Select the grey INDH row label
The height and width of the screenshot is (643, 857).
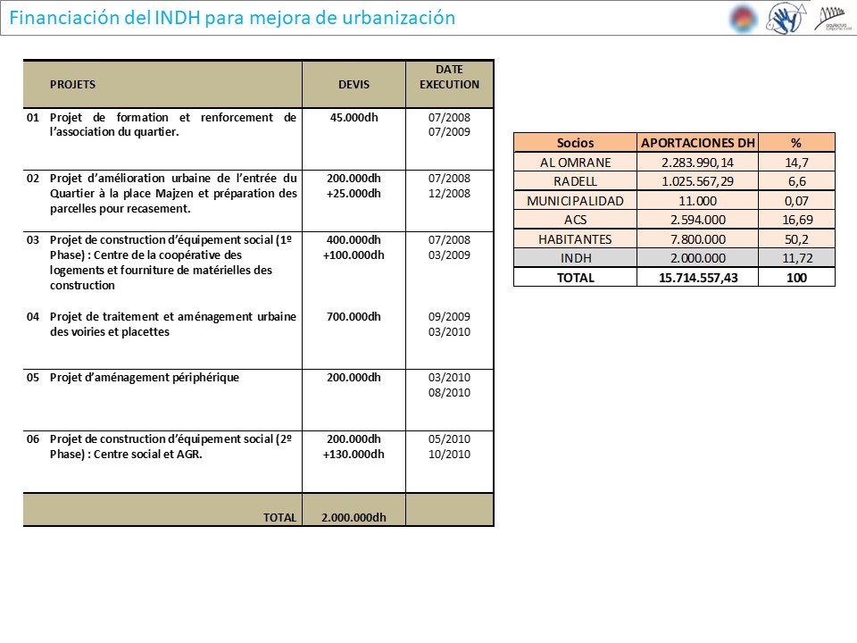(x=575, y=258)
